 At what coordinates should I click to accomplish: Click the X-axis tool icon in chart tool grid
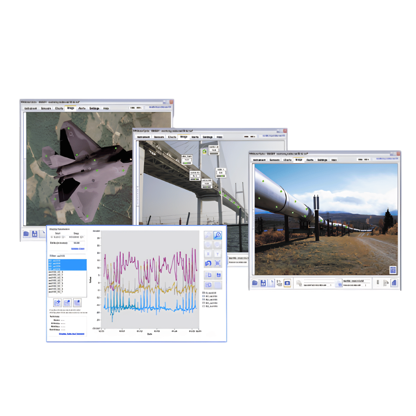208,254
